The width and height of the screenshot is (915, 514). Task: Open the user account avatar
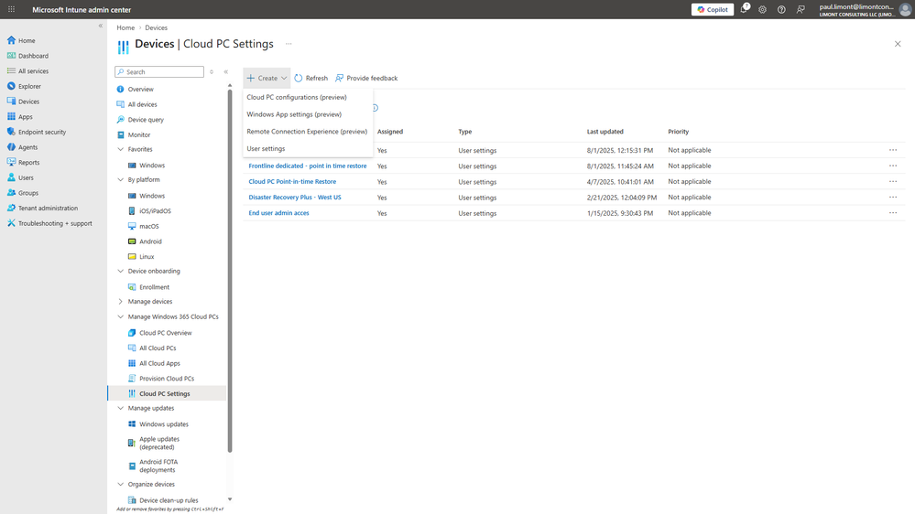click(905, 9)
